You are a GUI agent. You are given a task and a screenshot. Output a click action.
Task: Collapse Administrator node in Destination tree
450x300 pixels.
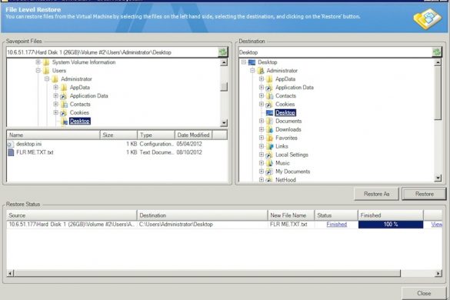[252, 70]
